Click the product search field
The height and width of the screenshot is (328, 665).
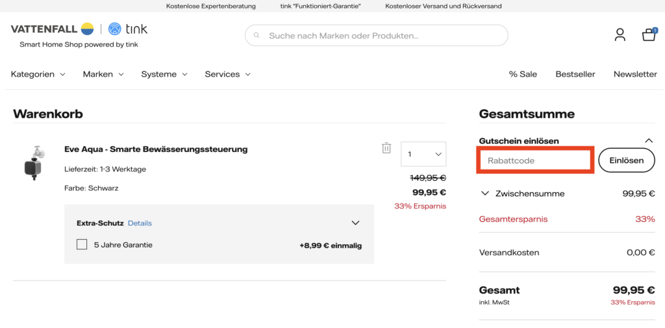click(x=377, y=36)
